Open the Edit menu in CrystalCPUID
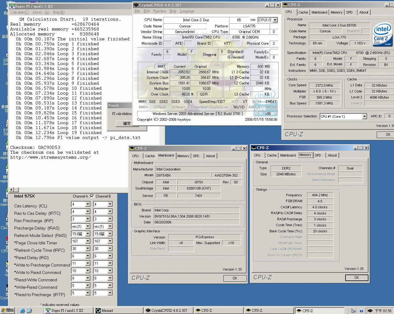The image size is (394, 314). pos(147,11)
